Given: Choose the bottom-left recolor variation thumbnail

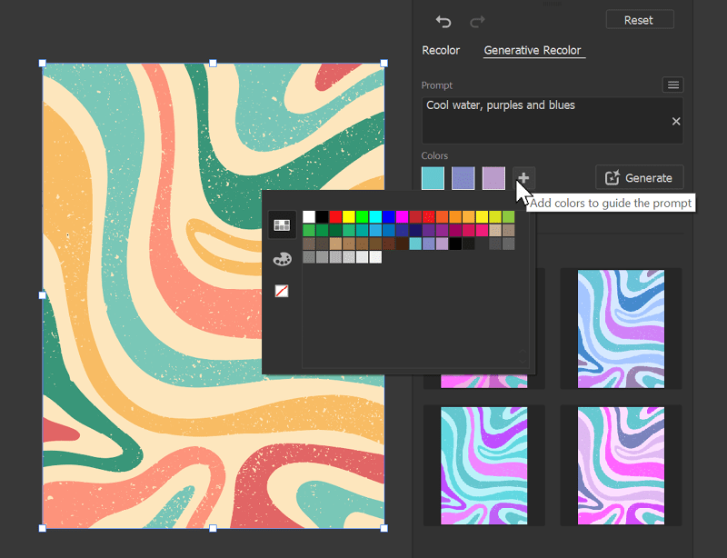Looking at the screenshot, I should (x=483, y=465).
